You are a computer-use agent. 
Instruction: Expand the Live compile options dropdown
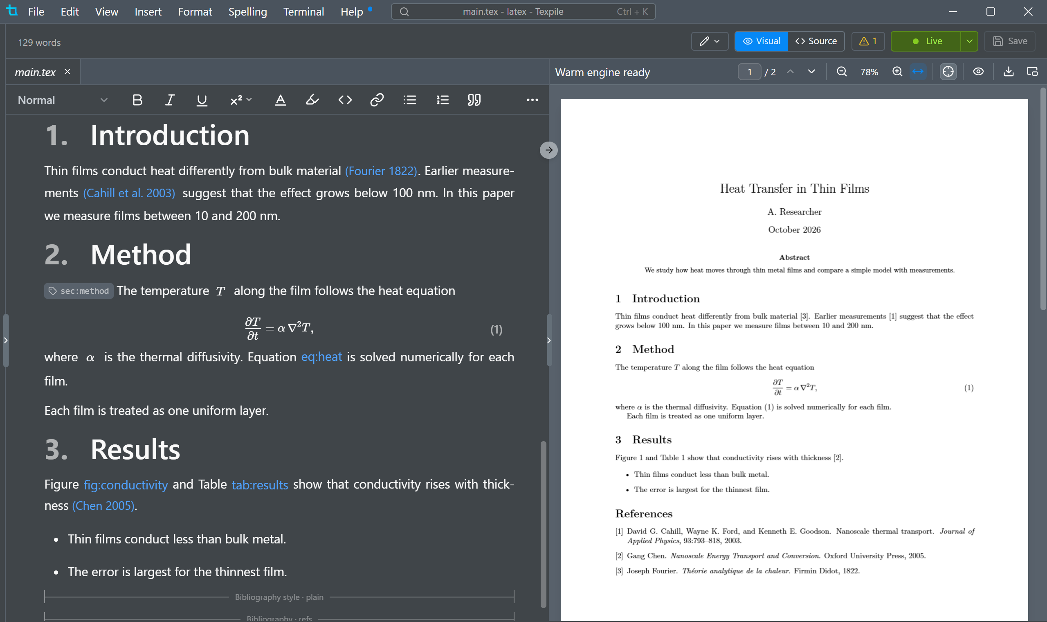[x=969, y=41]
